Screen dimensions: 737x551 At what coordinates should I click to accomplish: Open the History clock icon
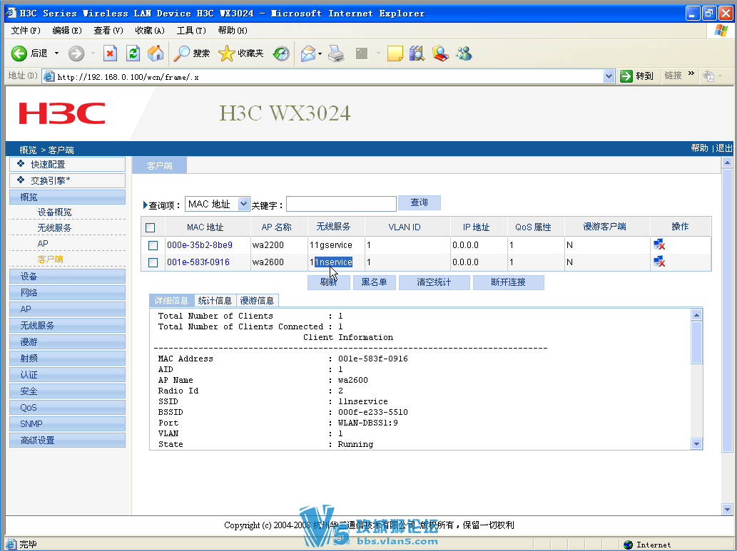[x=281, y=53]
